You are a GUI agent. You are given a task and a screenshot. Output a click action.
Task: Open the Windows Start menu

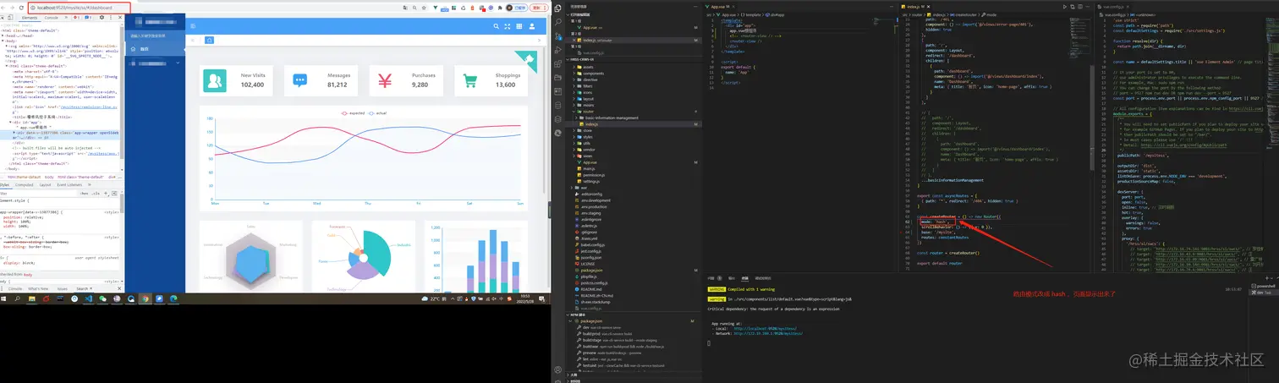[3, 298]
